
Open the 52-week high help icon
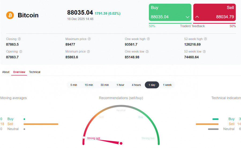pos(205,39)
